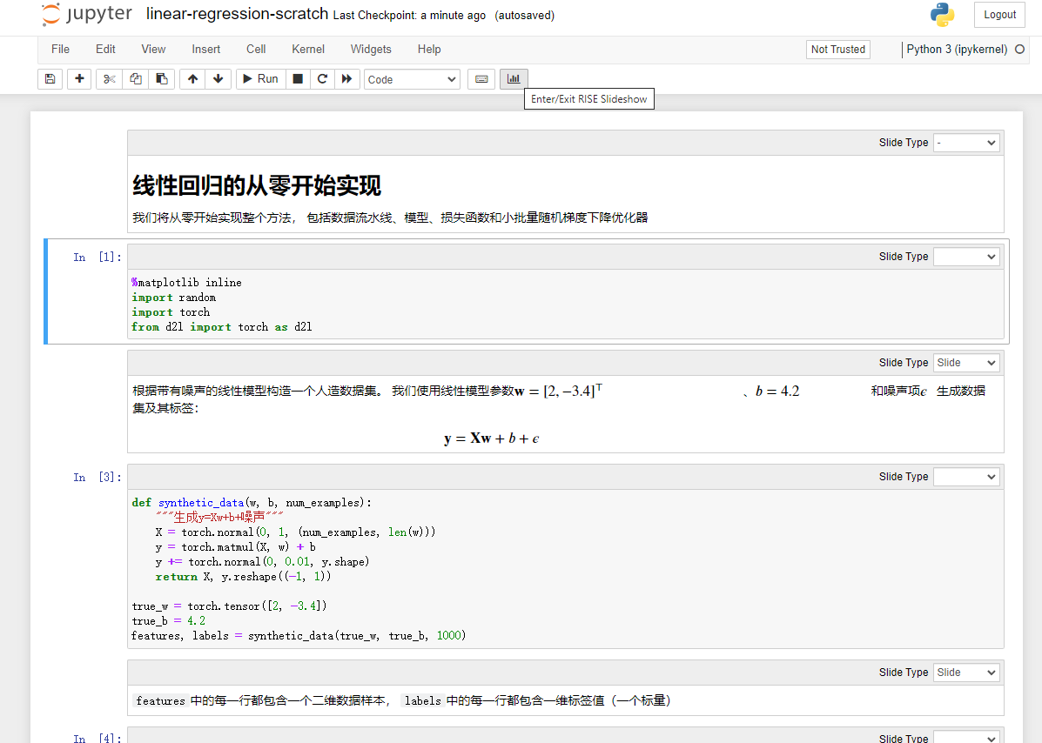Open the cell type Code dropdown
Image resolution: width=1042 pixels, height=743 pixels.
click(x=412, y=80)
